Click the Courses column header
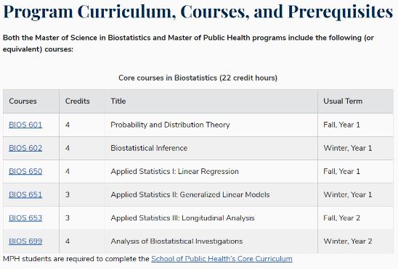The image size is (398, 269). 23,101
